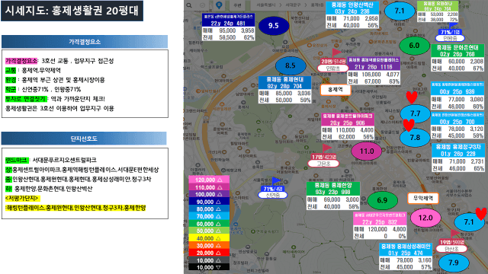This screenshot has width=488, height=274.
Task: Click the 고은초 school label
Action: pos(323,164)
